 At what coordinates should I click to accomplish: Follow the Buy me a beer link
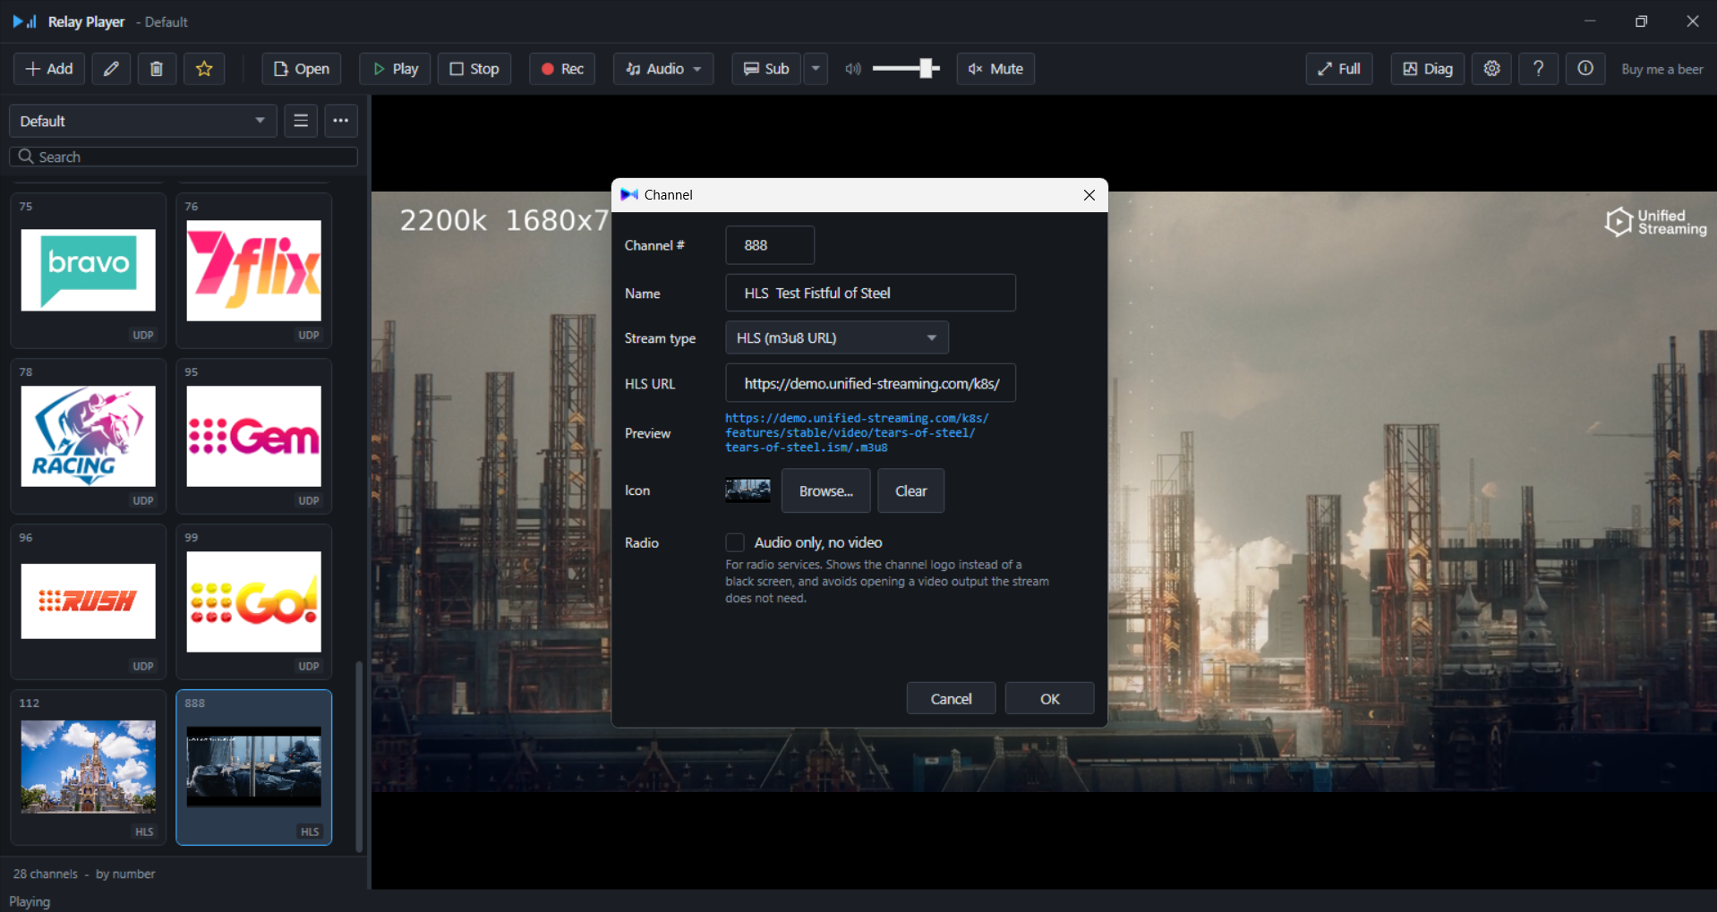coord(1662,69)
